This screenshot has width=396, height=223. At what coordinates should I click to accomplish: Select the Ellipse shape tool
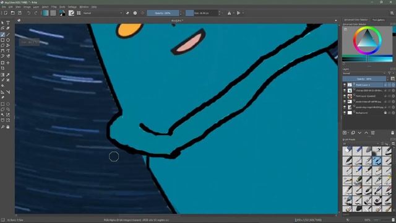pyautogui.click(x=8, y=40)
